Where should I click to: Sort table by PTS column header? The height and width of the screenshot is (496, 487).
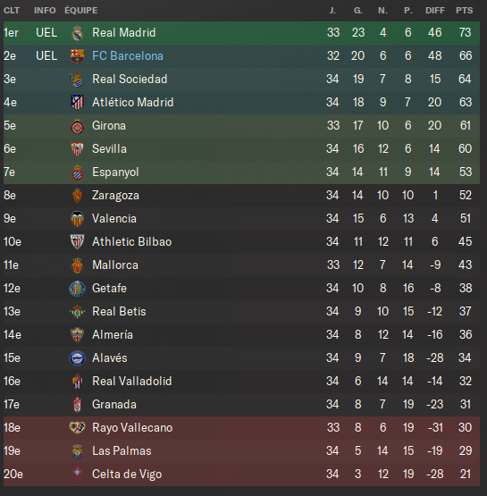[x=465, y=11]
